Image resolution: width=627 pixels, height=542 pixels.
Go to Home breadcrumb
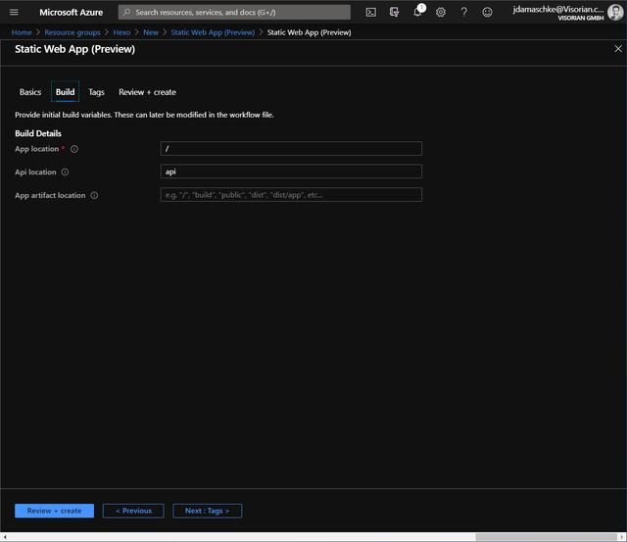click(x=22, y=32)
